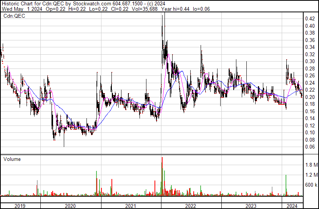The image size is (319, 209).
Task: Select the 2022 year label on the time axis
Action: pos(191,206)
